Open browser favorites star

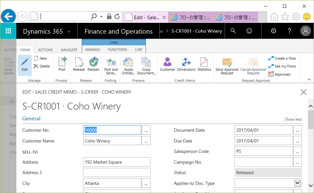[285, 17]
